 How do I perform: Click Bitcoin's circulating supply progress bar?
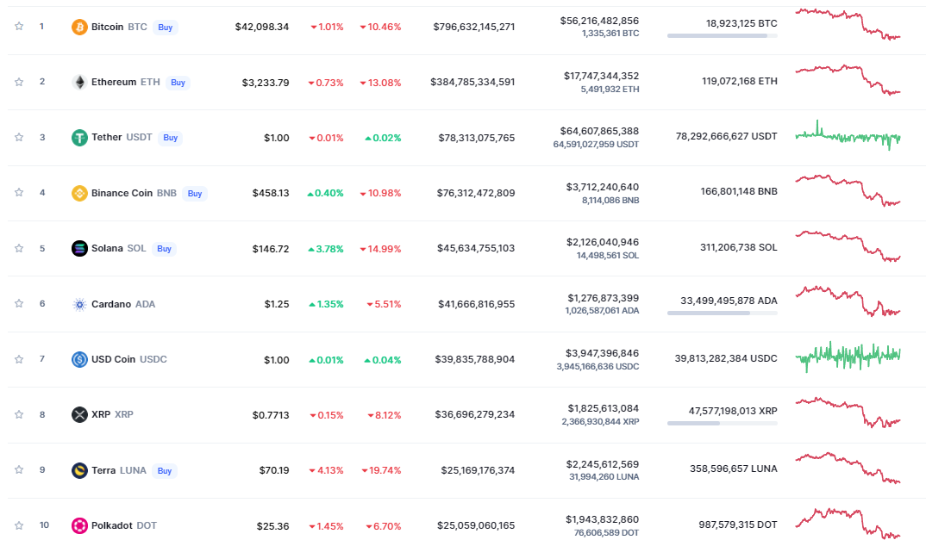(723, 36)
